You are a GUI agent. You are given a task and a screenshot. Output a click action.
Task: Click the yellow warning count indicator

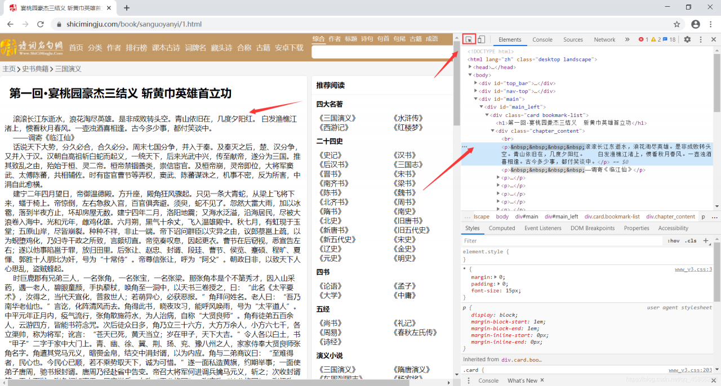pyautogui.click(x=656, y=39)
